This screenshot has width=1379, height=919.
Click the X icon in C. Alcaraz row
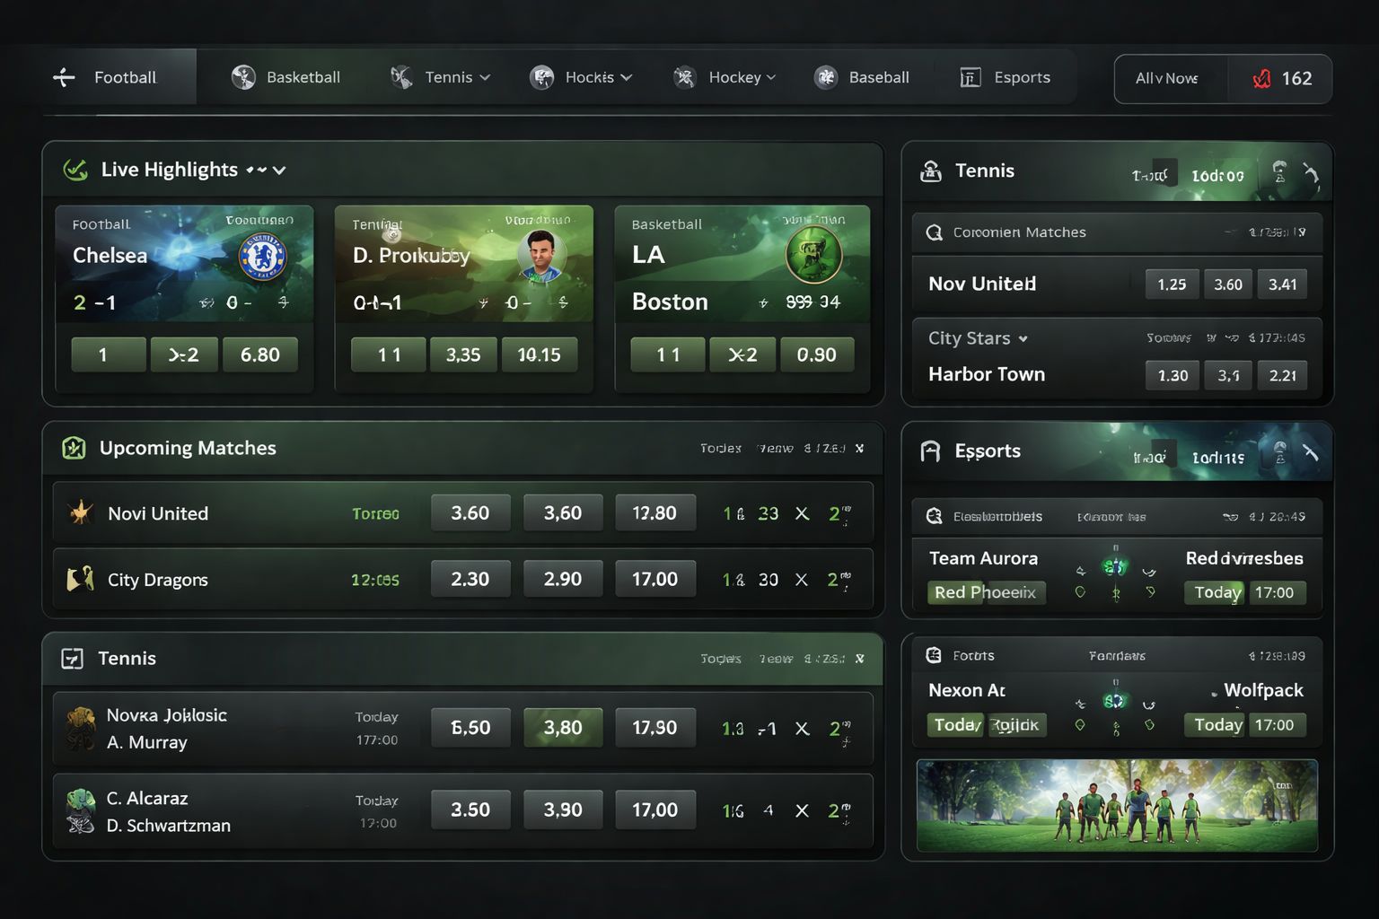pyautogui.click(x=802, y=810)
